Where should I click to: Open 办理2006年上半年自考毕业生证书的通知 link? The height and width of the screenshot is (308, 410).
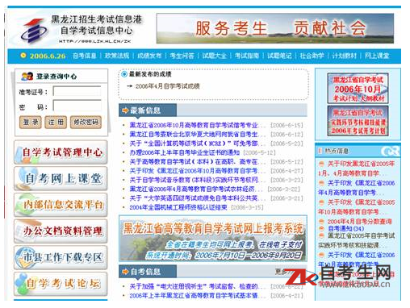tap(185, 152)
